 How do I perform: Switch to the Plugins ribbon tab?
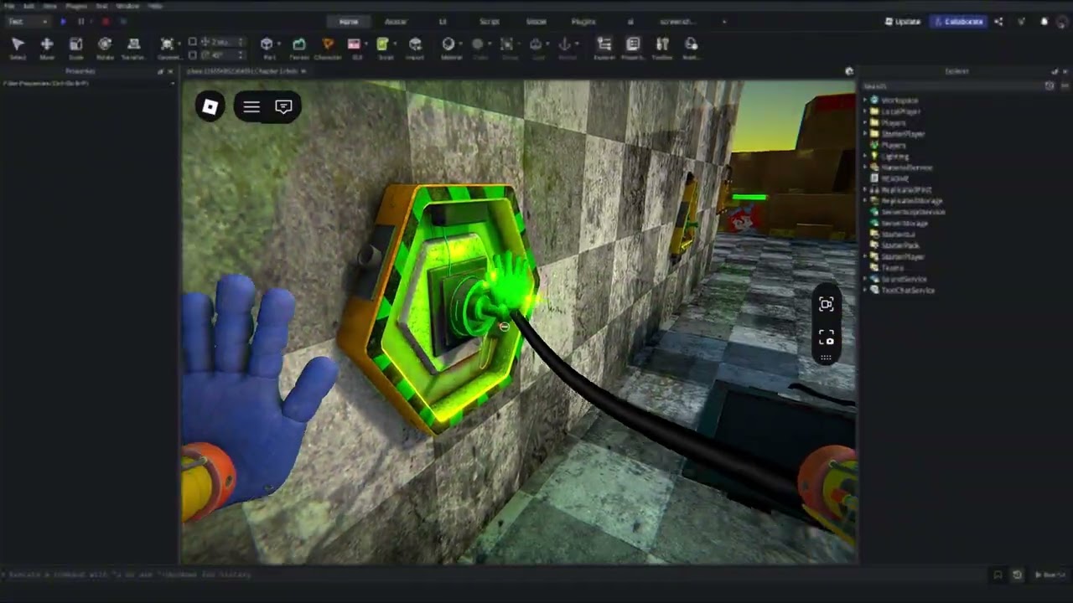coord(583,22)
